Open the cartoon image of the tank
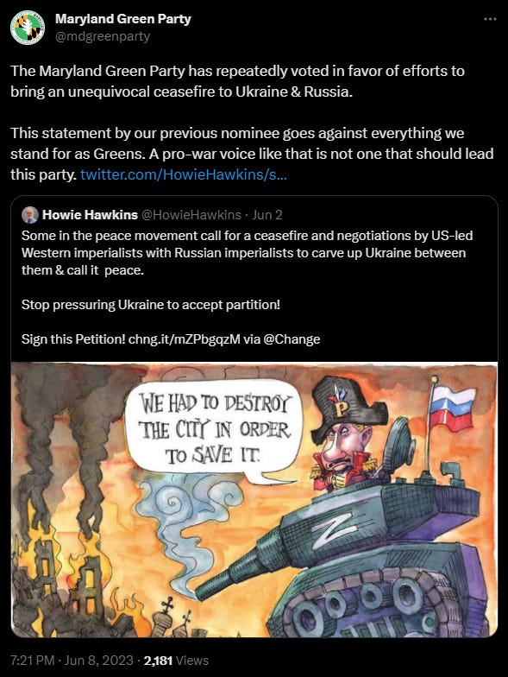508x677 pixels. pos(254,499)
